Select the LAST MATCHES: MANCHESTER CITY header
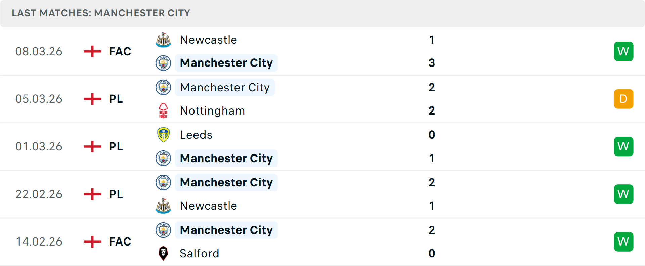Viewport: 645px width, 266px height. coord(101,13)
